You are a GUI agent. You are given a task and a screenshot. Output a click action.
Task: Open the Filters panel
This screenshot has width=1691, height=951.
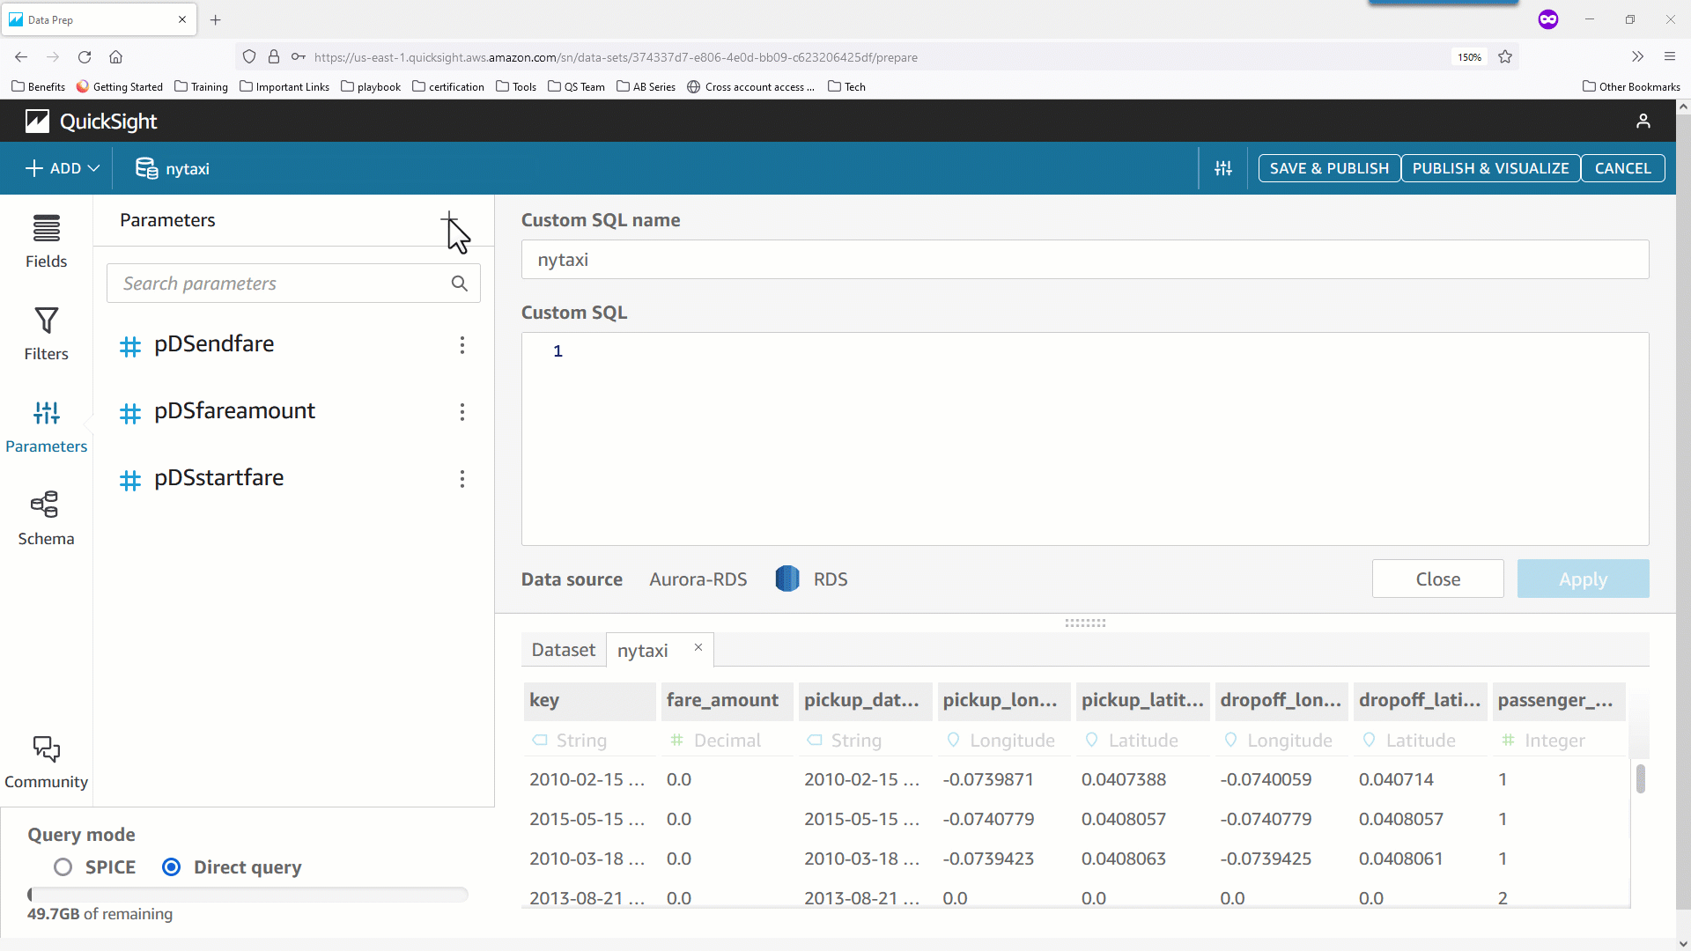pos(46,334)
